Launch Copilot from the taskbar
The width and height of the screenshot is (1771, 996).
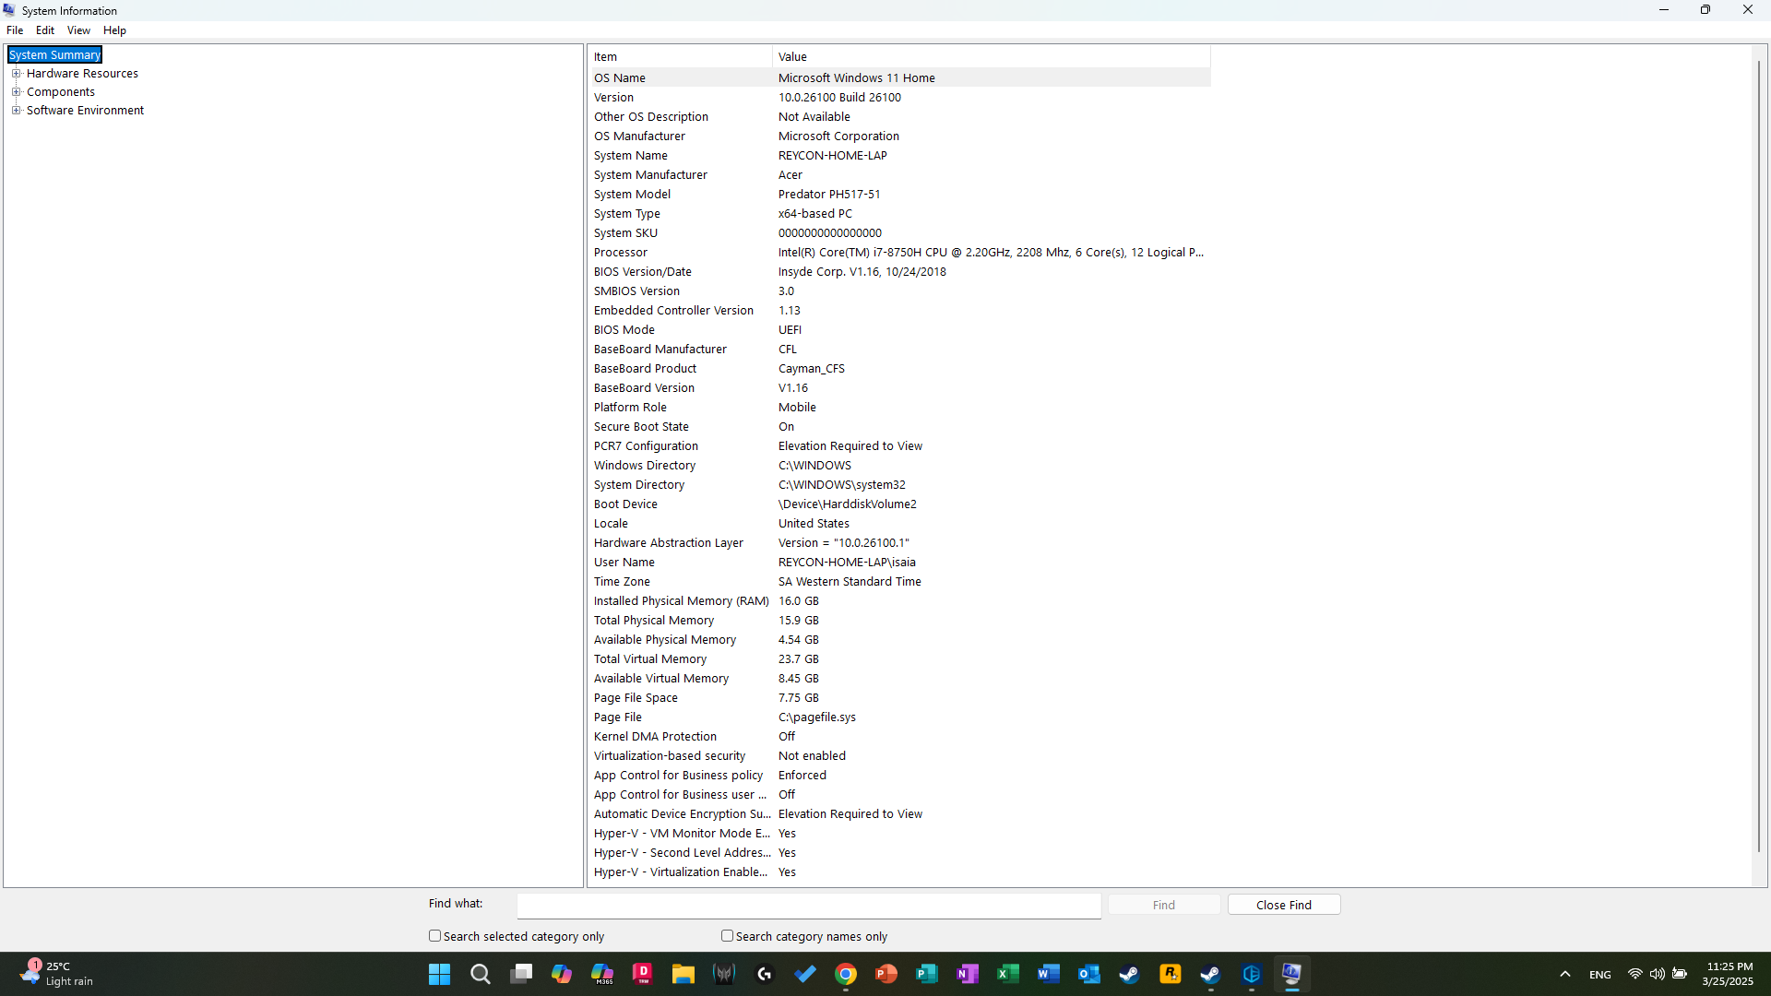pyautogui.click(x=562, y=974)
